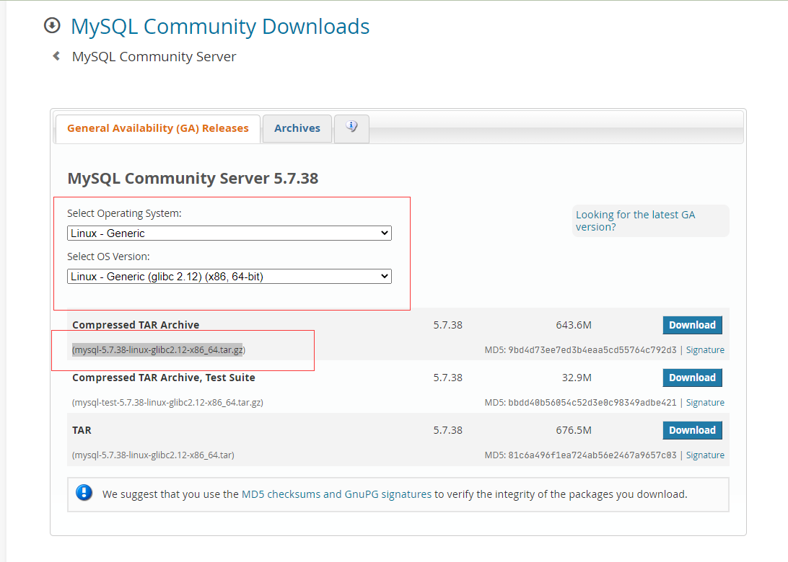
Task: Click filename mysql-test-5.7.38-linux-glibc2.12-x86_64.tar.gz
Action: coord(167,403)
